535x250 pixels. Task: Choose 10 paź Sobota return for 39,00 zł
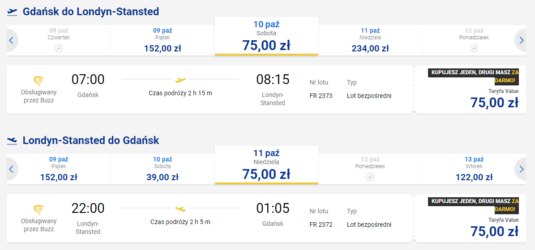163,169
